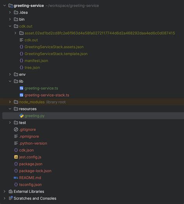Select the cdk.out file inside cdk.out folder
Screen dimensions: 184x204
click(x=31, y=40)
